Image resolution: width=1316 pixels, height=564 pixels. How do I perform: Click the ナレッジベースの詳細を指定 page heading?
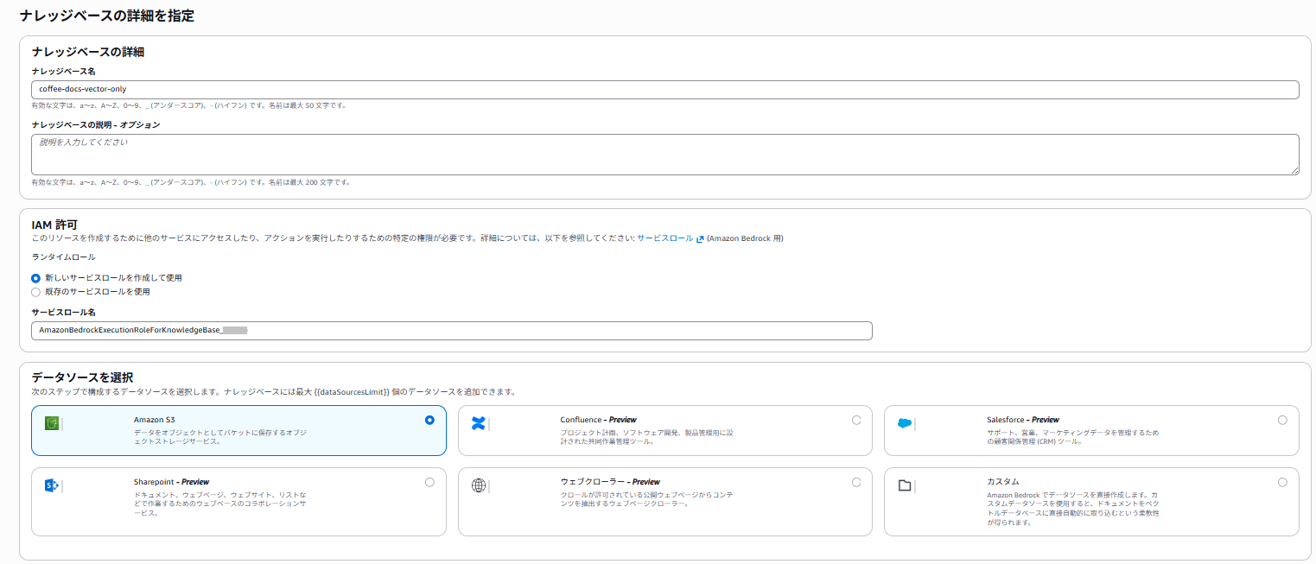[106, 15]
